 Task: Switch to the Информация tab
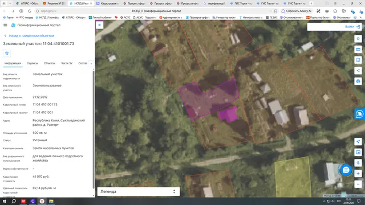tap(13, 63)
